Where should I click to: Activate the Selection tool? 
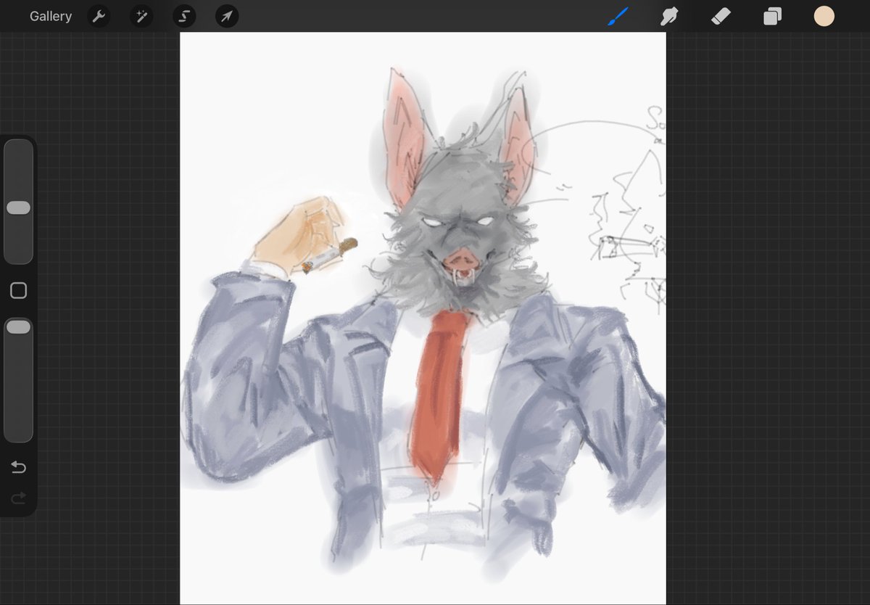click(x=184, y=16)
